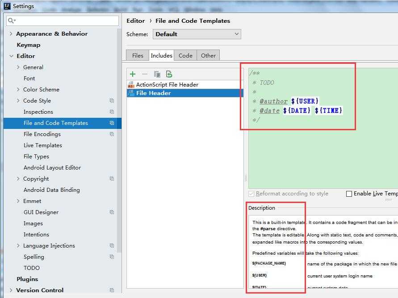398x298 pixels.
Task: Expand the Emmet node
Action: pyautogui.click(x=18, y=201)
